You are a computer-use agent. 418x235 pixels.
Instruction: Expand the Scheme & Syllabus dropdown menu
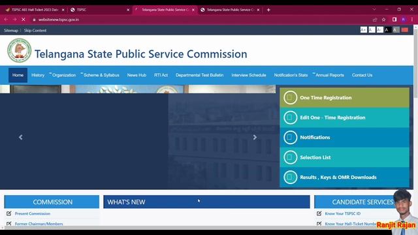click(x=101, y=75)
